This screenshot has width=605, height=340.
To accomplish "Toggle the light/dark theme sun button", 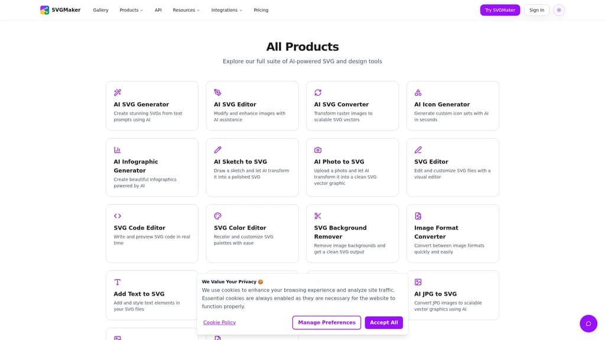I will [x=559, y=10].
